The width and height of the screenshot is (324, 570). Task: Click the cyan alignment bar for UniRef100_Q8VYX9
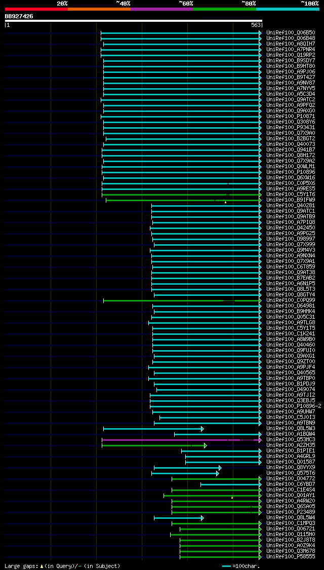click(x=187, y=469)
